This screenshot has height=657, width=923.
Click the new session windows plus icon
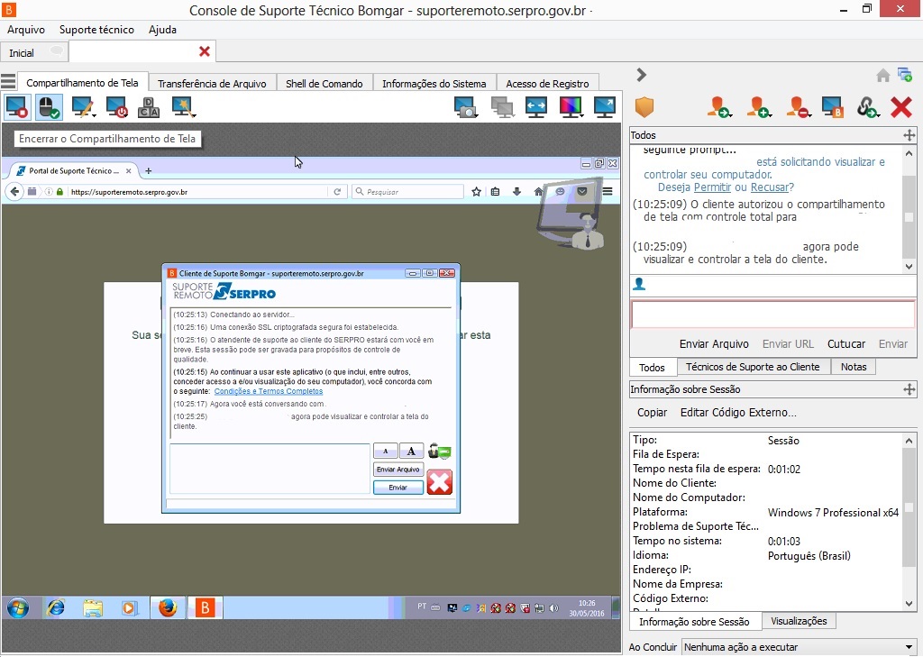[905, 75]
